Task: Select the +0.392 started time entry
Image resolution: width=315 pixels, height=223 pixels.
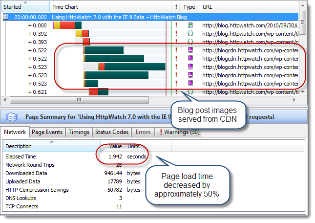Action: [x=37, y=34]
